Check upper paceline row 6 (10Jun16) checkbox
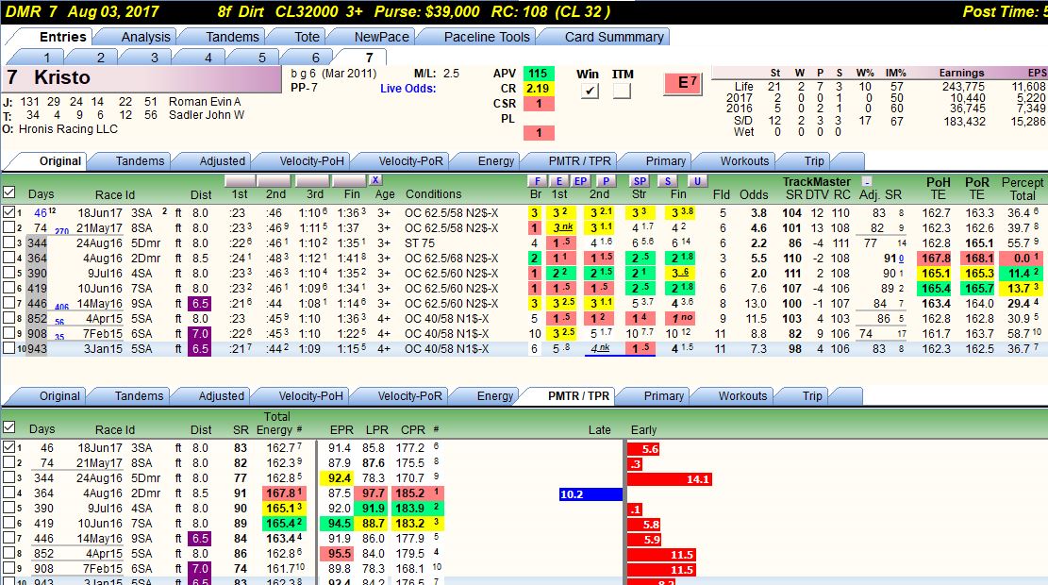This screenshot has height=585, width=1048. point(8,288)
